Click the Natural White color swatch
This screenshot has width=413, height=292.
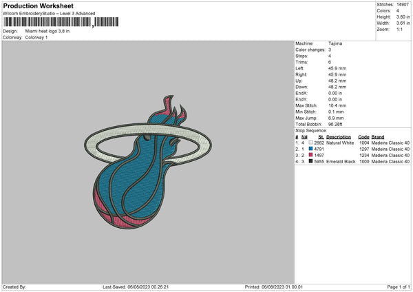pos(310,143)
